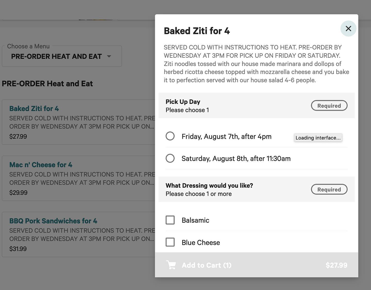This screenshot has height=290, width=371.
Task: Open BBQ Pork Sandwiches for 4 item
Action: pos(53,221)
